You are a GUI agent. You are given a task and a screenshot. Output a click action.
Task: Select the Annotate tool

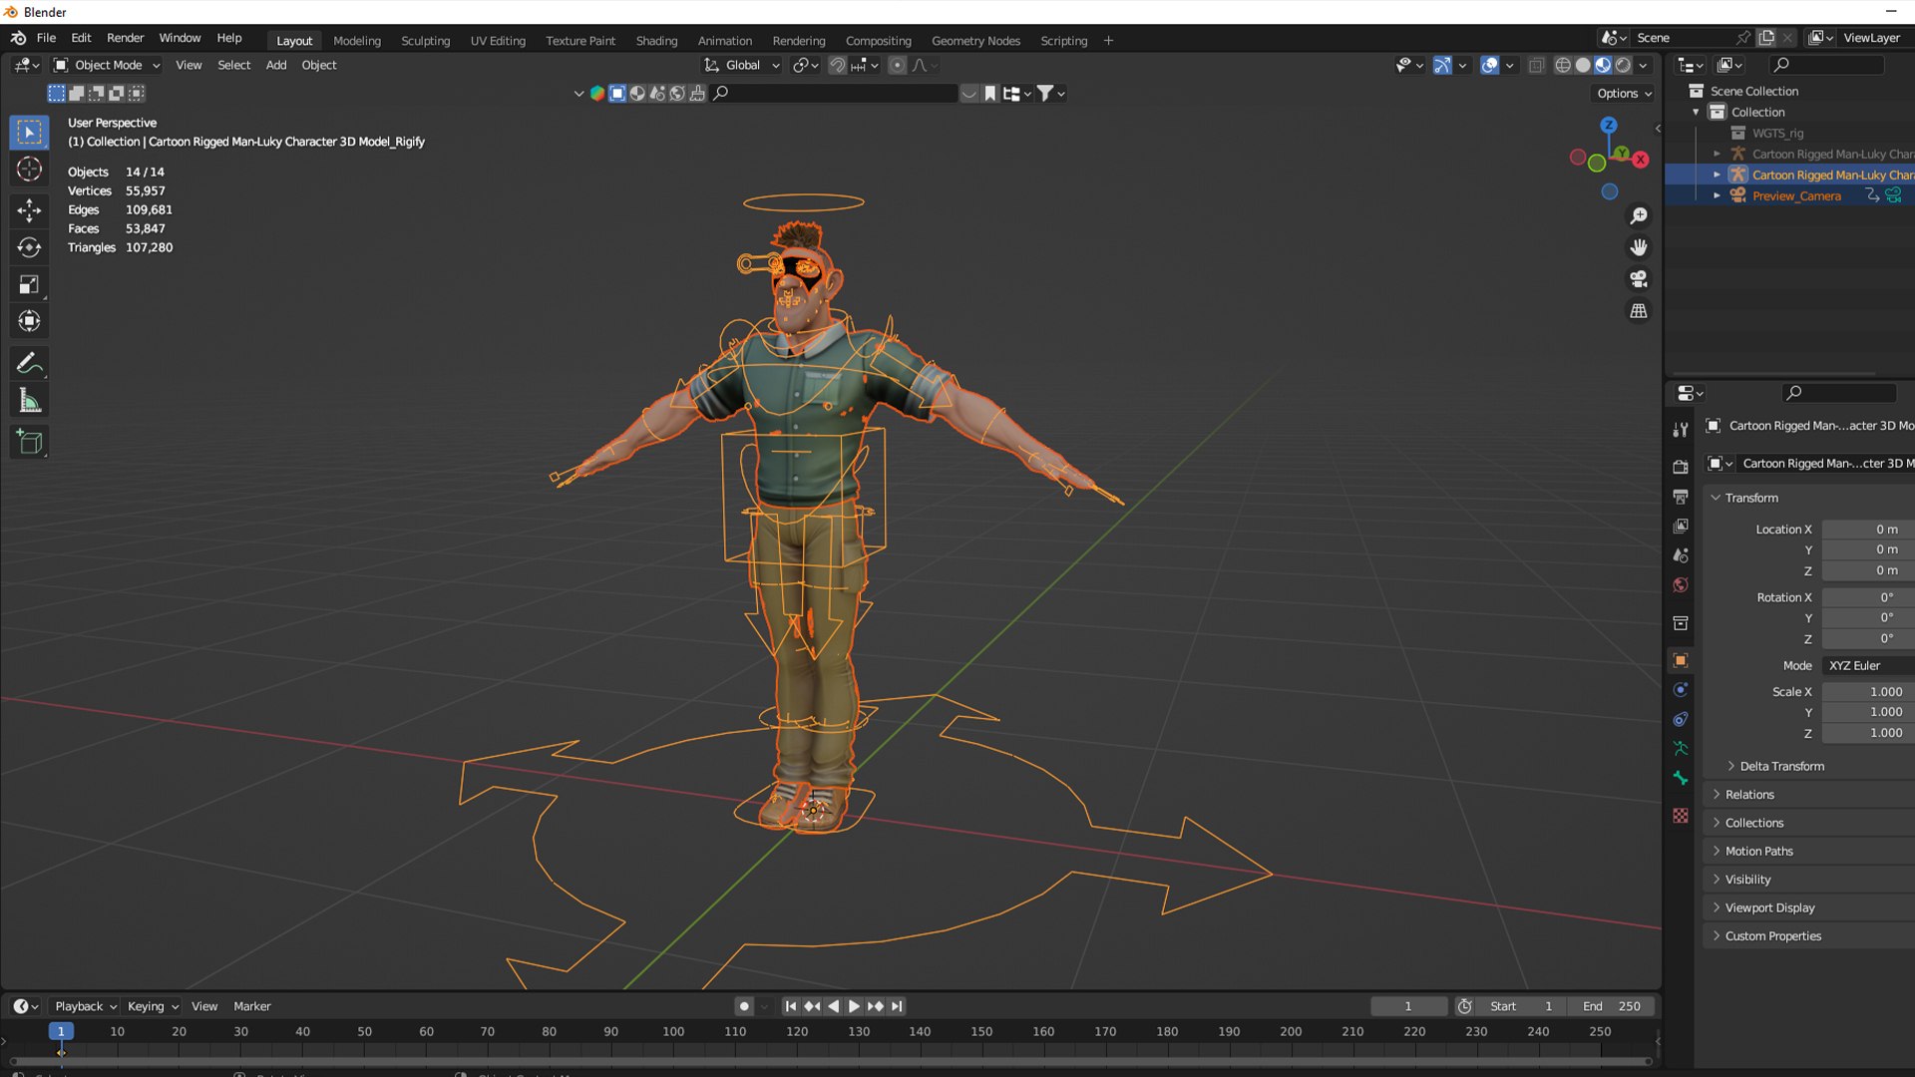click(29, 363)
